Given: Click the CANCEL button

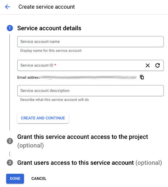Looking at the screenshot, I should pos(39,179).
